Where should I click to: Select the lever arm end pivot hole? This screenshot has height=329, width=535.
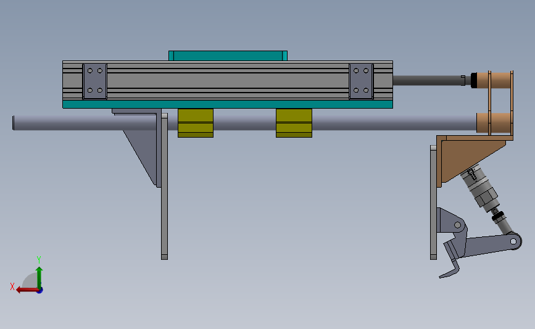pos(513,241)
